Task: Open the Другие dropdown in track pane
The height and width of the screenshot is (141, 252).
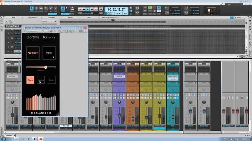Action: point(49,22)
